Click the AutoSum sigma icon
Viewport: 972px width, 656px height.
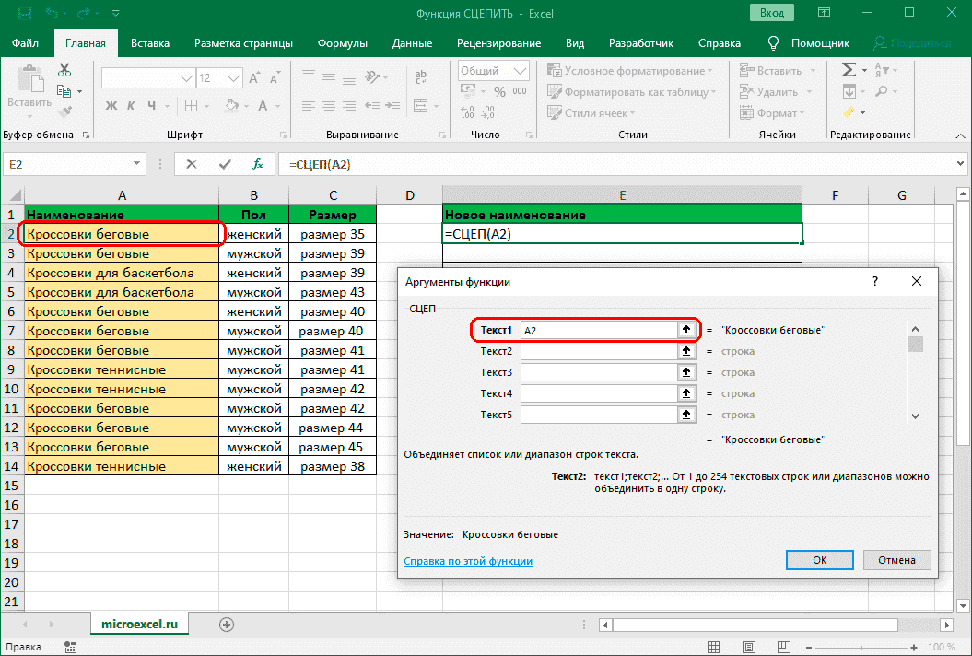849,71
